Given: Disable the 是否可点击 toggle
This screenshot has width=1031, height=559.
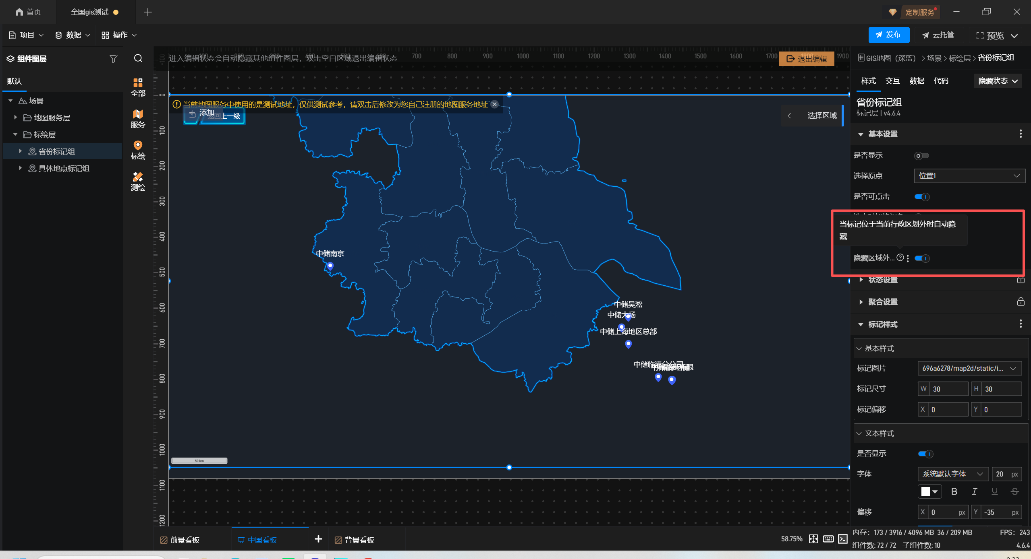Looking at the screenshot, I should (922, 197).
